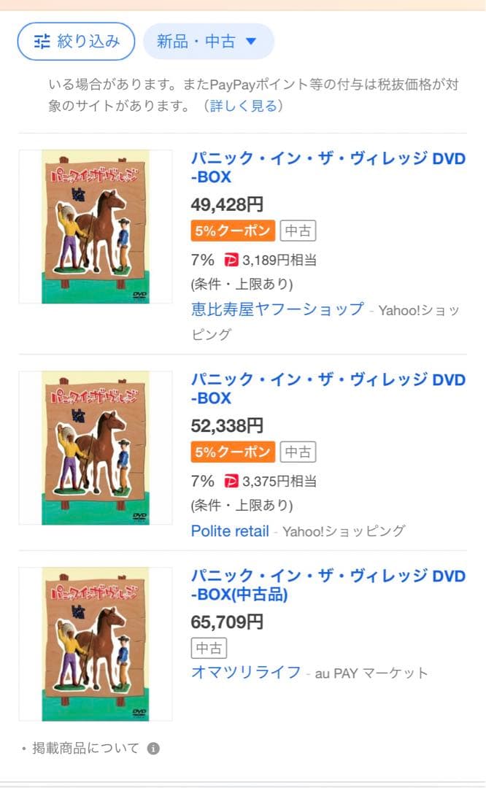
Task: Click the 5%クーポン badge on the second listing
Action: coord(232,452)
